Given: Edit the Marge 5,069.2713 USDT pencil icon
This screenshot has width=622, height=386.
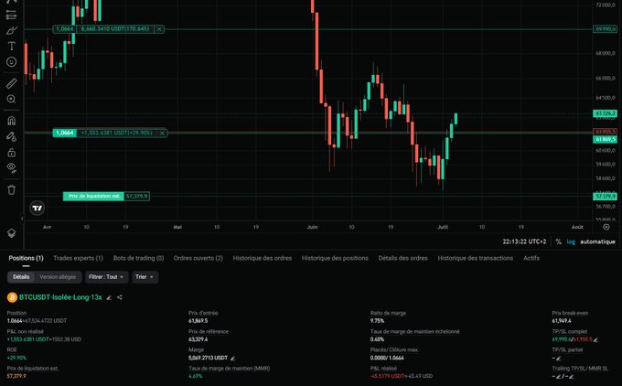Looking at the screenshot, I should (x=233, y=359).
